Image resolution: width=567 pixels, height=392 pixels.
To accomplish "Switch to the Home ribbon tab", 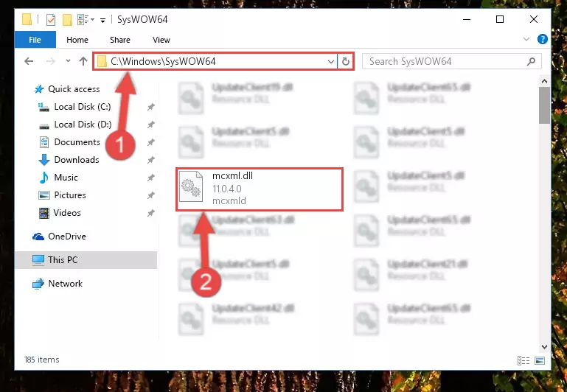I will pos(77,40).
